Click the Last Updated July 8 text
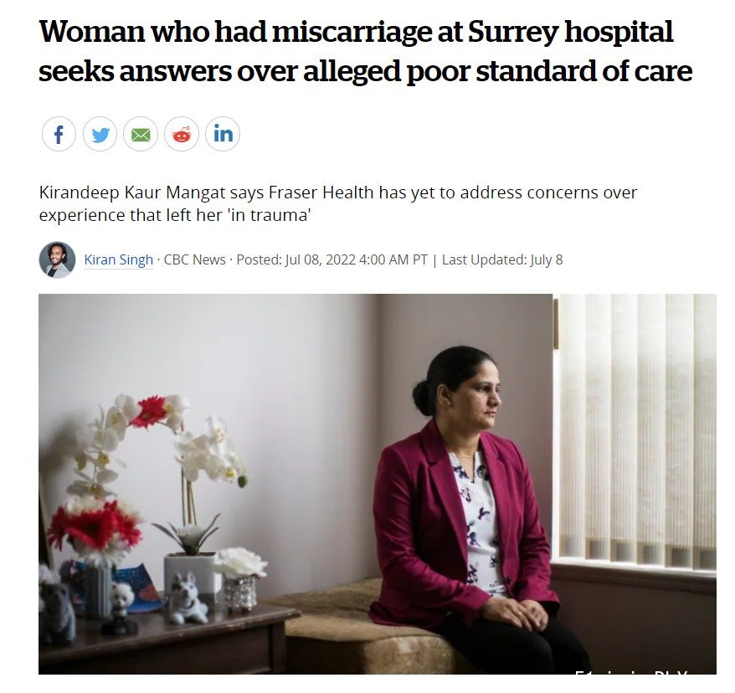The height and width of the screenshot is (693, 735). pyautogui.click(x=502, y=259)
